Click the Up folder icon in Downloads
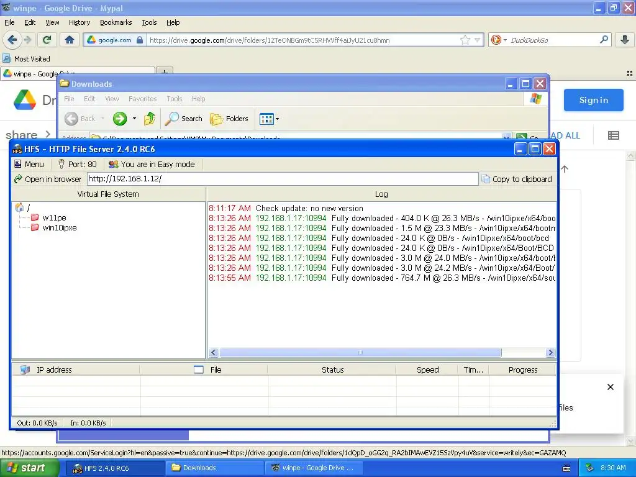Viewport: 636px width, 477px height. coord(149,119)
